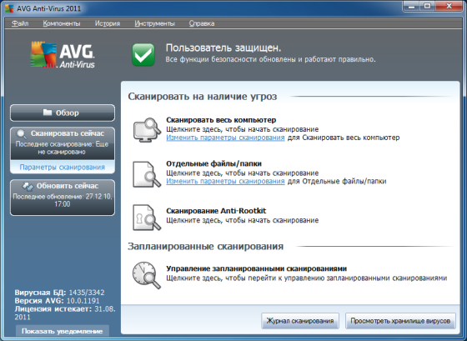467x341 pixels.
Task: Click the AVG logo in the title bar
Action: [x=9, y=8]
